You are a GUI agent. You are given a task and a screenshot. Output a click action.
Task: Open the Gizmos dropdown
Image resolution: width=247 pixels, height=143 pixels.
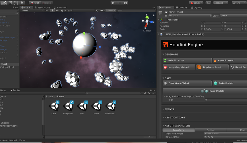pos(111,11)
